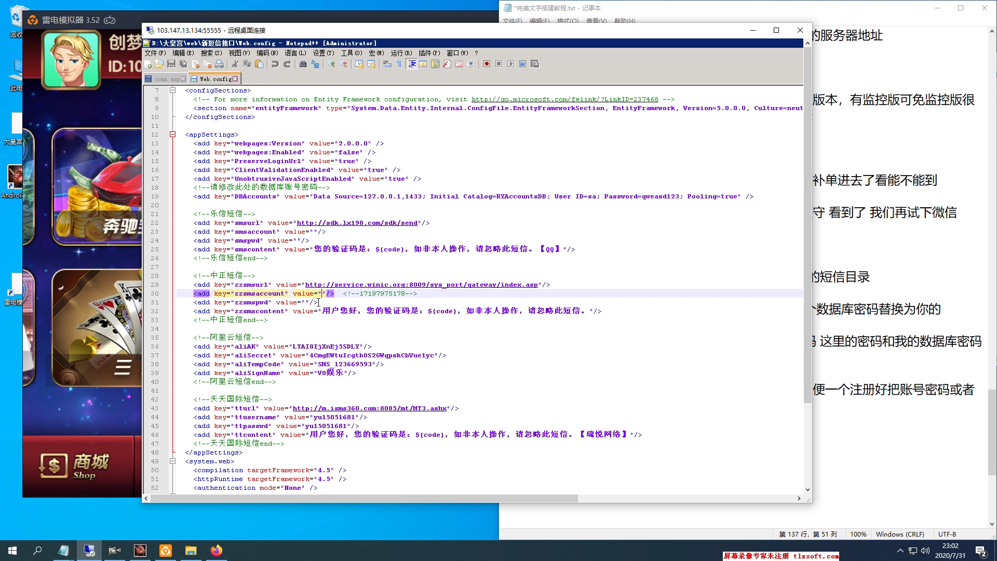Click the Undo arrow icon
Screen dimensions: 997x561
pyautogui.click(x=275, y=64)
